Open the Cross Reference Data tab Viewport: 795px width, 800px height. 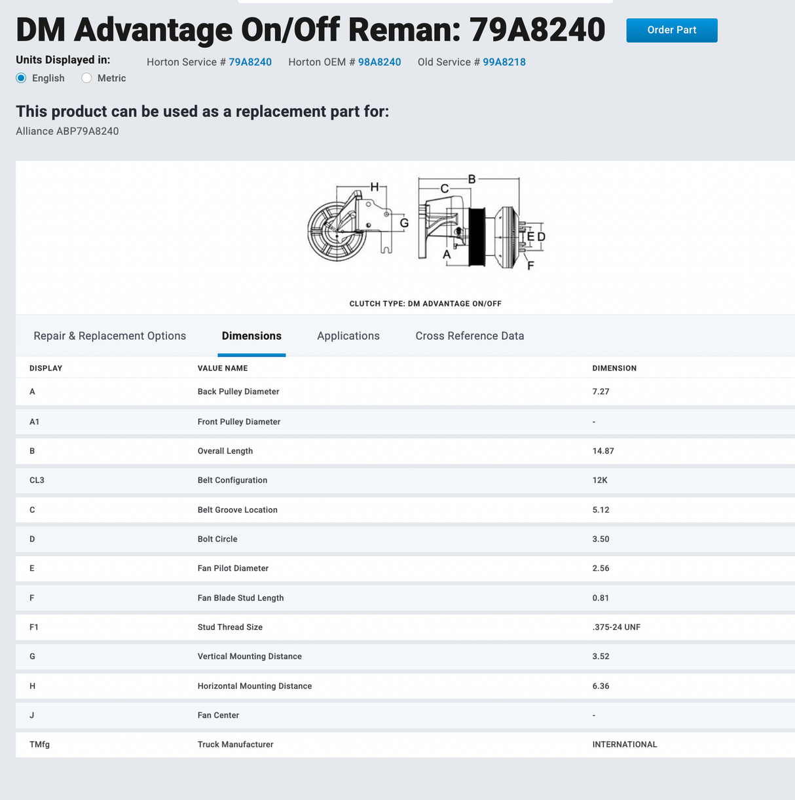(470, 336)
